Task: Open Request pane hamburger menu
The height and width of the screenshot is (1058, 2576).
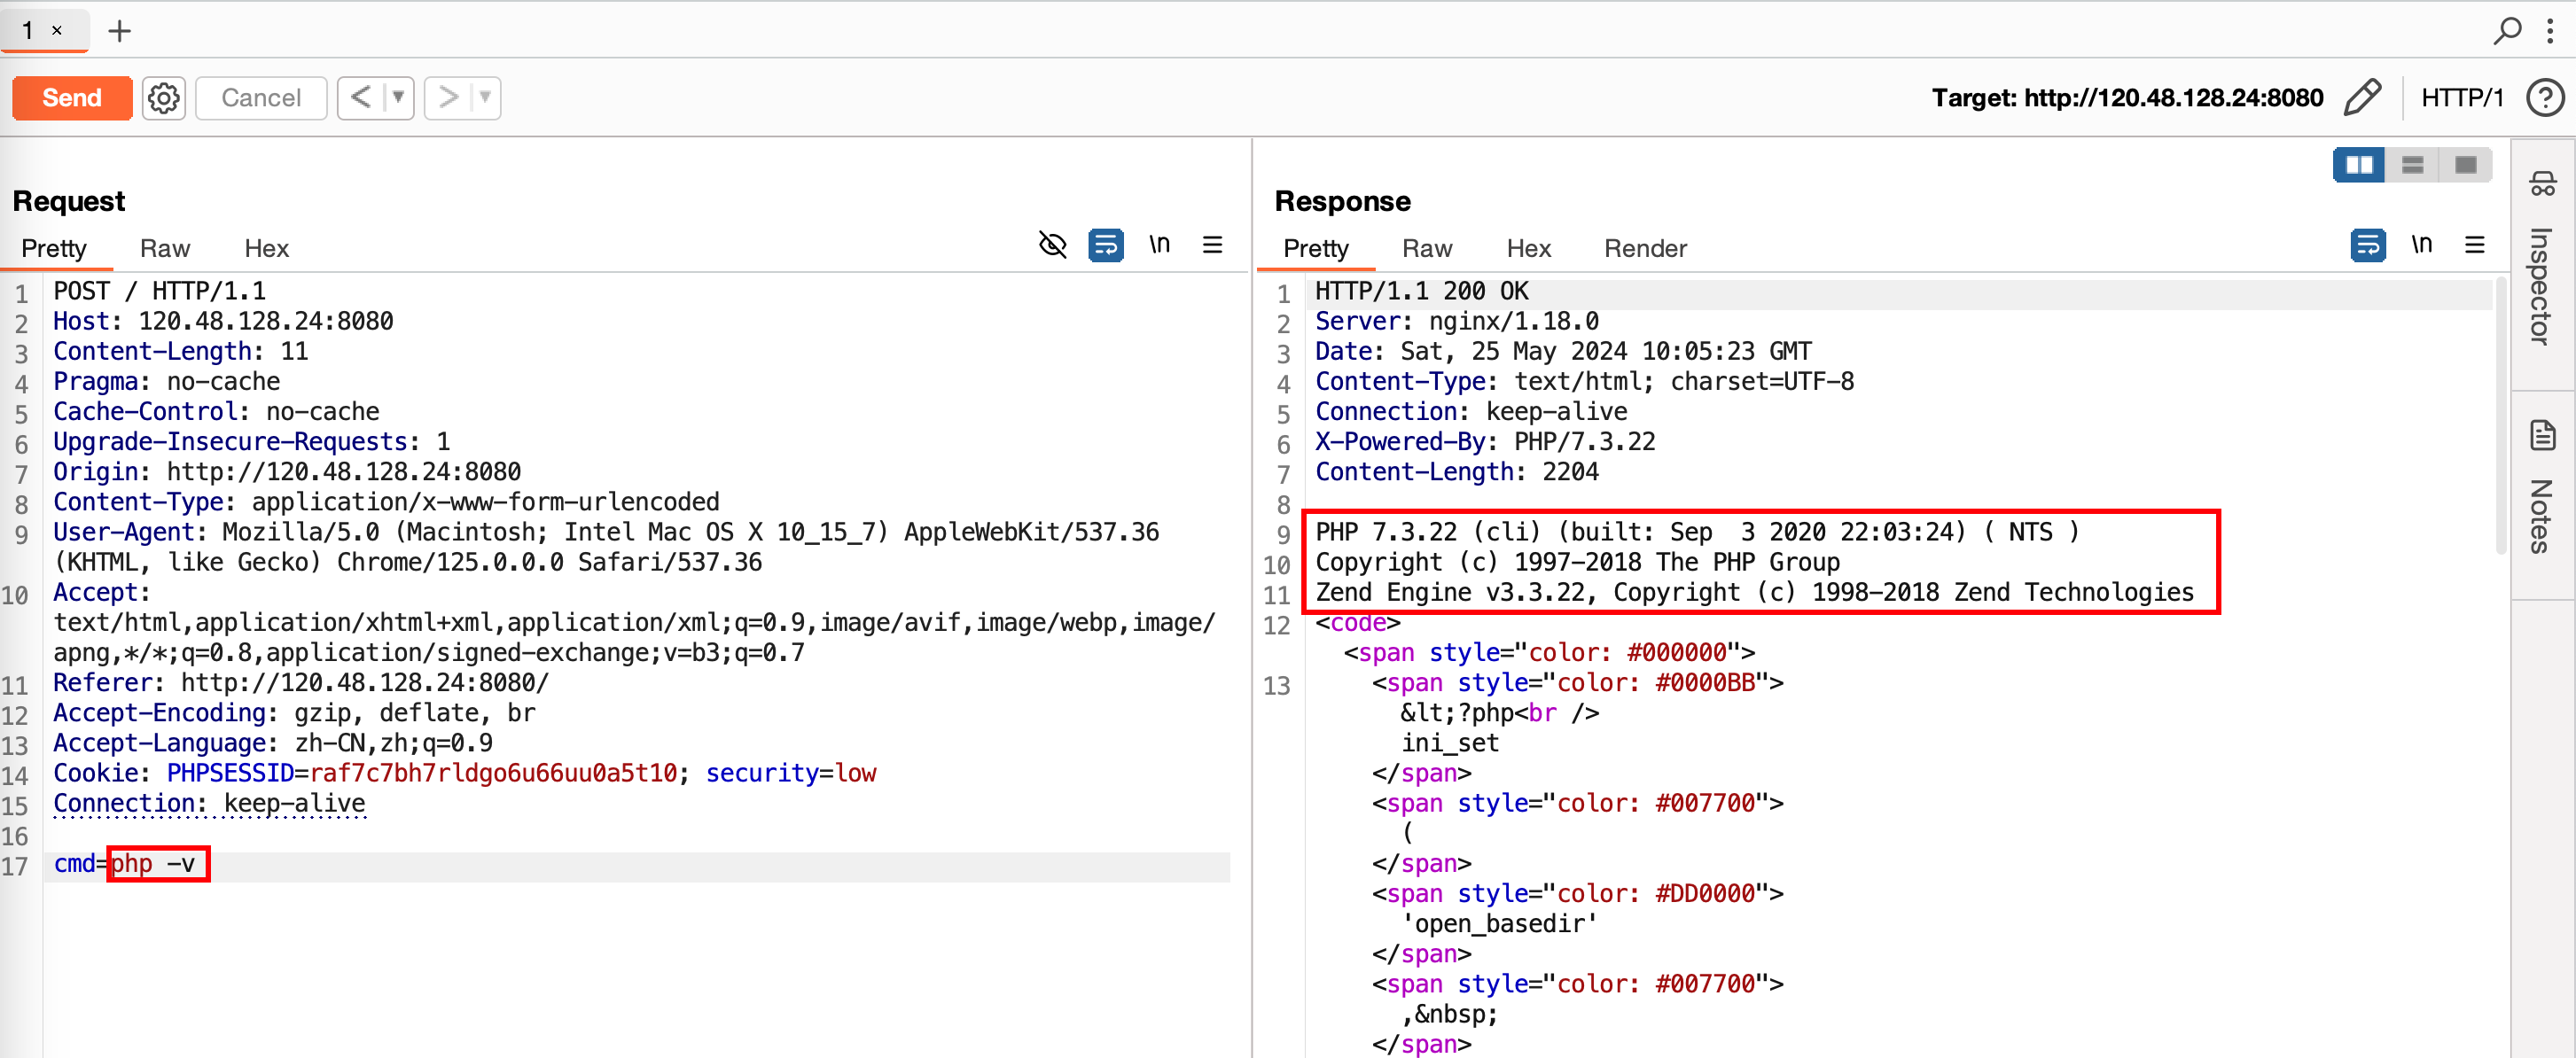Action: pyautogui.click(x=1212, y=245)
